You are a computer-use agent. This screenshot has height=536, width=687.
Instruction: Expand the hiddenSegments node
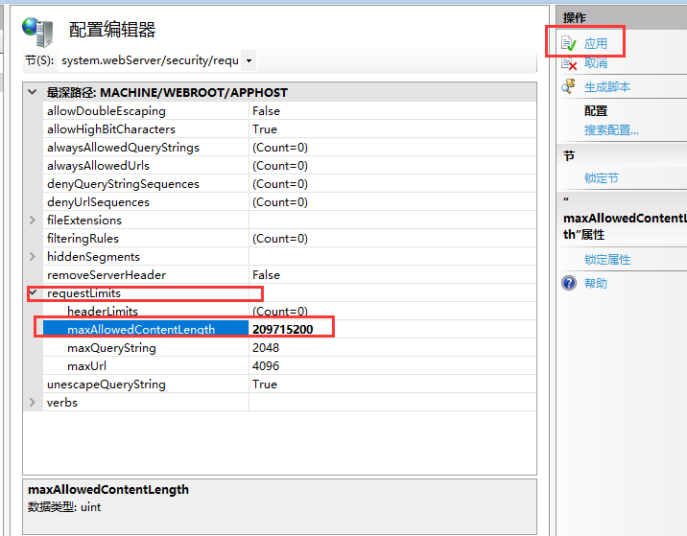[x=34, y=257]
